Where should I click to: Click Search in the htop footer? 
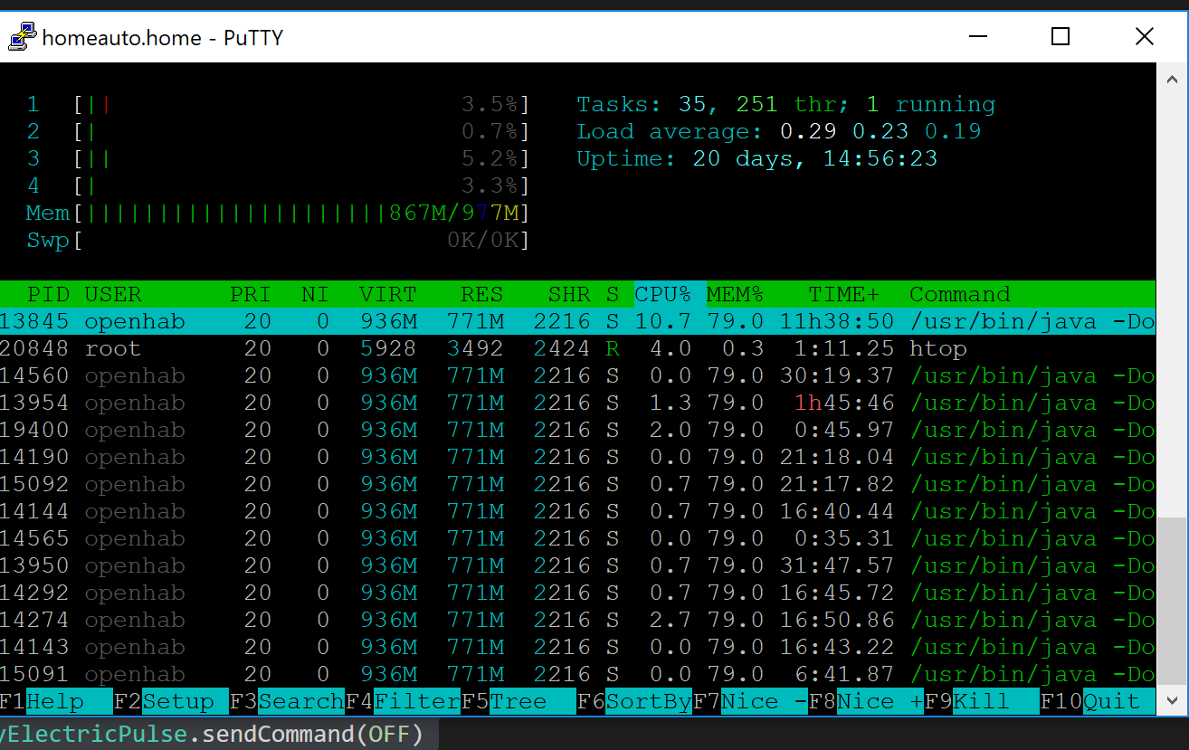point(300,702)
